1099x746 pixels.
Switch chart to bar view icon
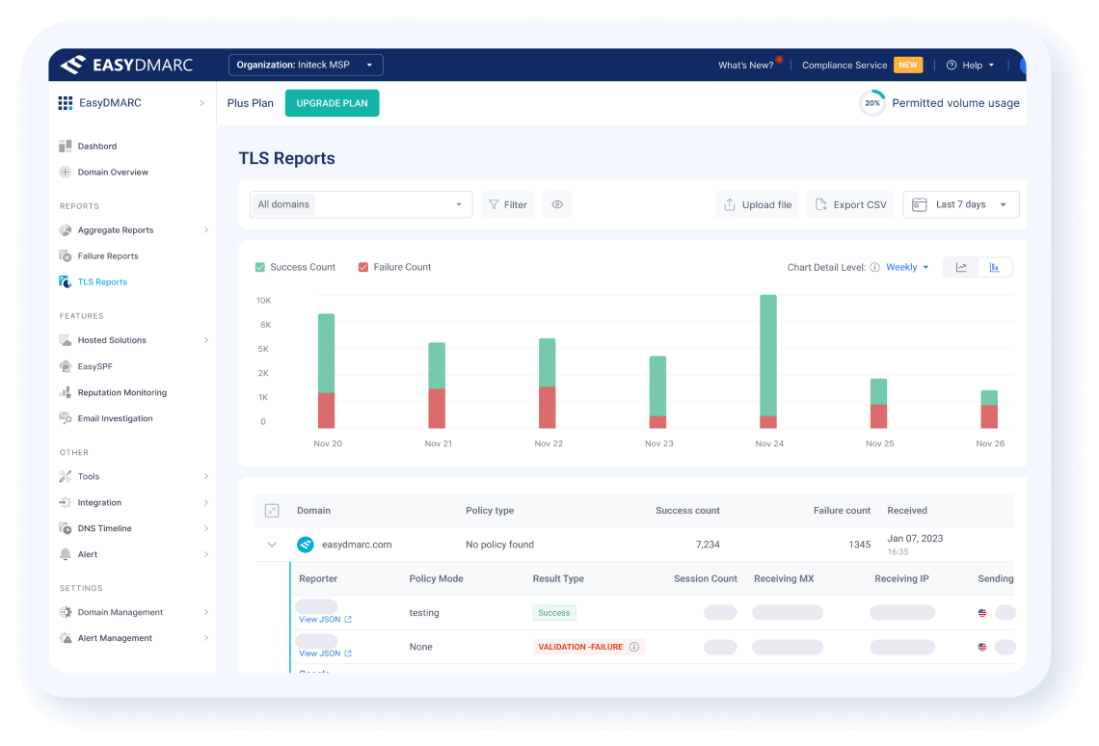click(x=994, y=267)
